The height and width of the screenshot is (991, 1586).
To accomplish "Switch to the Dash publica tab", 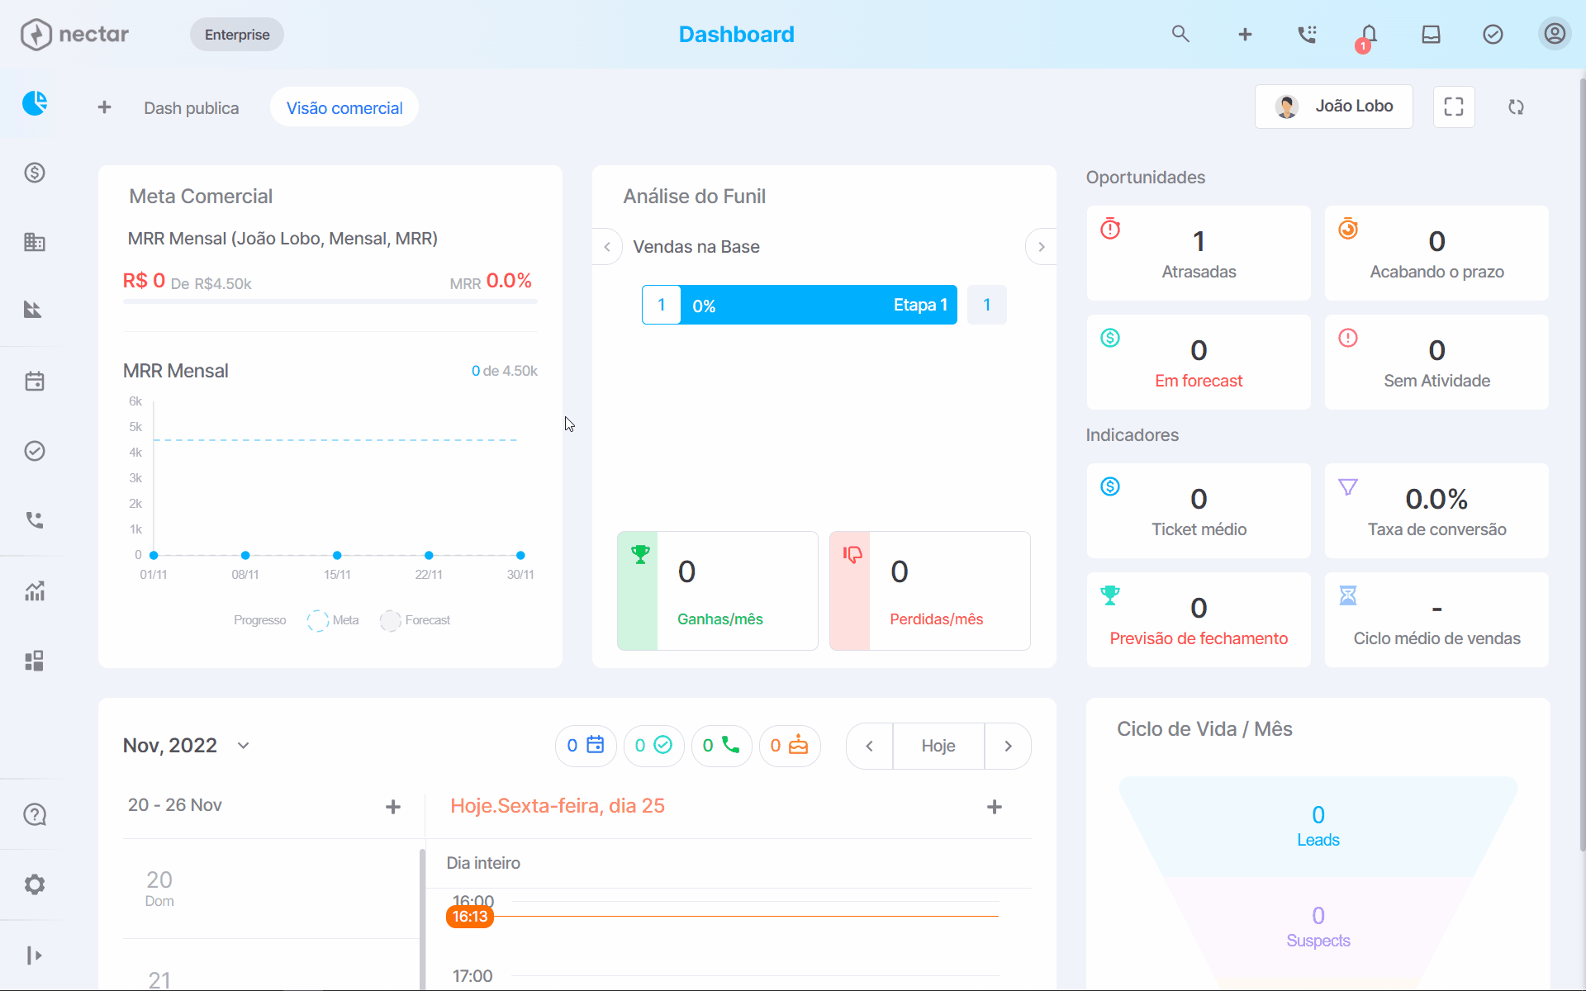I will pos(192,108).
